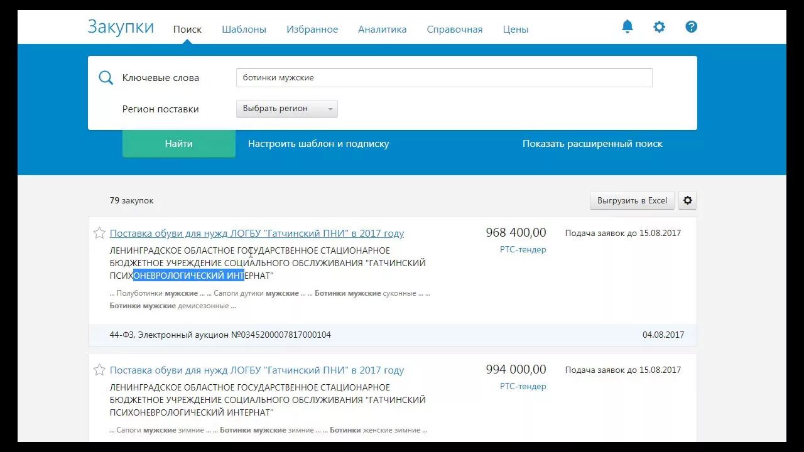This screenshot has width=804, height=452.
Task: Switch to the Поиск tab
Action: pyautogui.click(x=187, y=30)
